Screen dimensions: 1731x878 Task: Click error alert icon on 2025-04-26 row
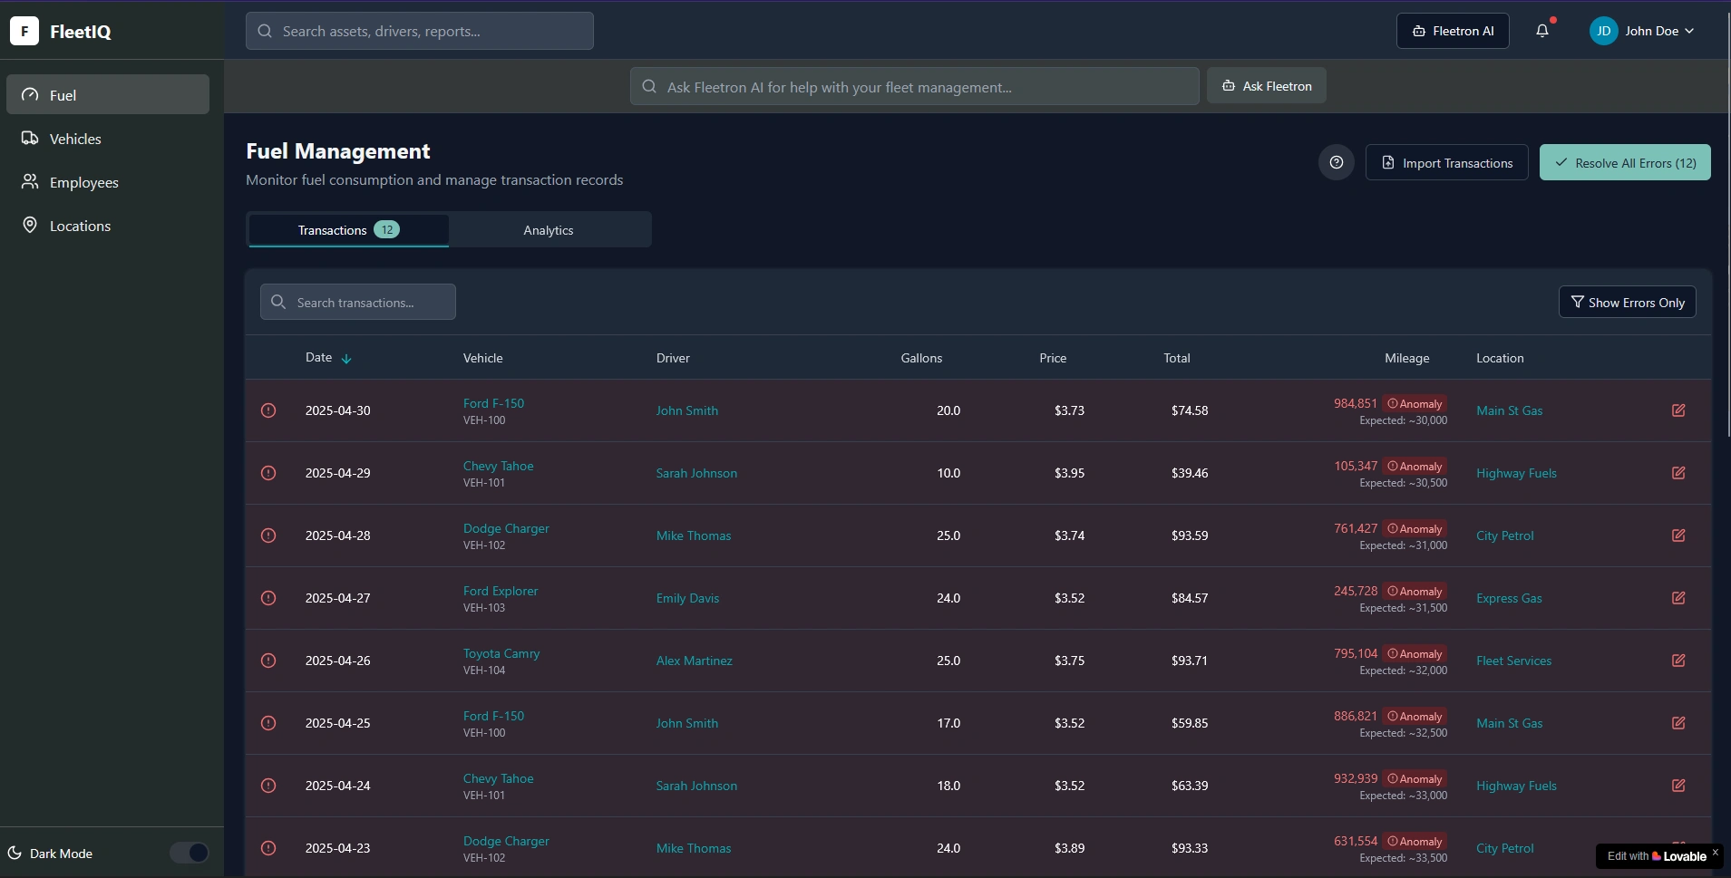tap(268, 661)
